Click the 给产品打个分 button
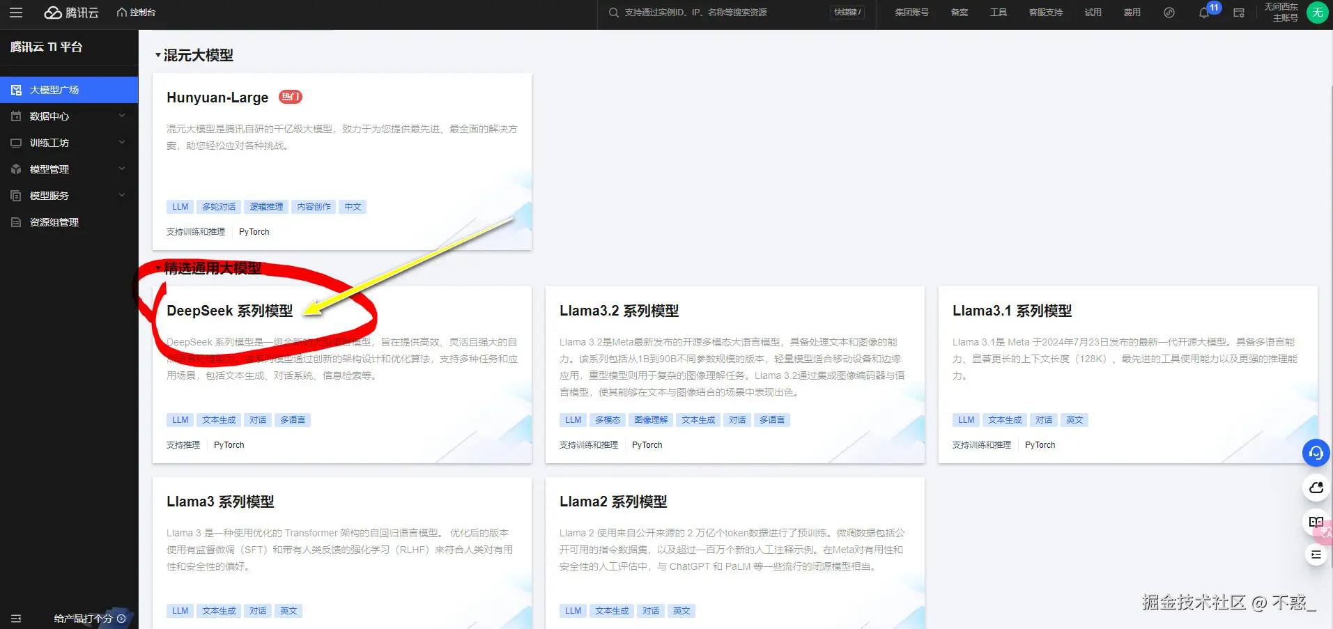 (x=84, y=619)
